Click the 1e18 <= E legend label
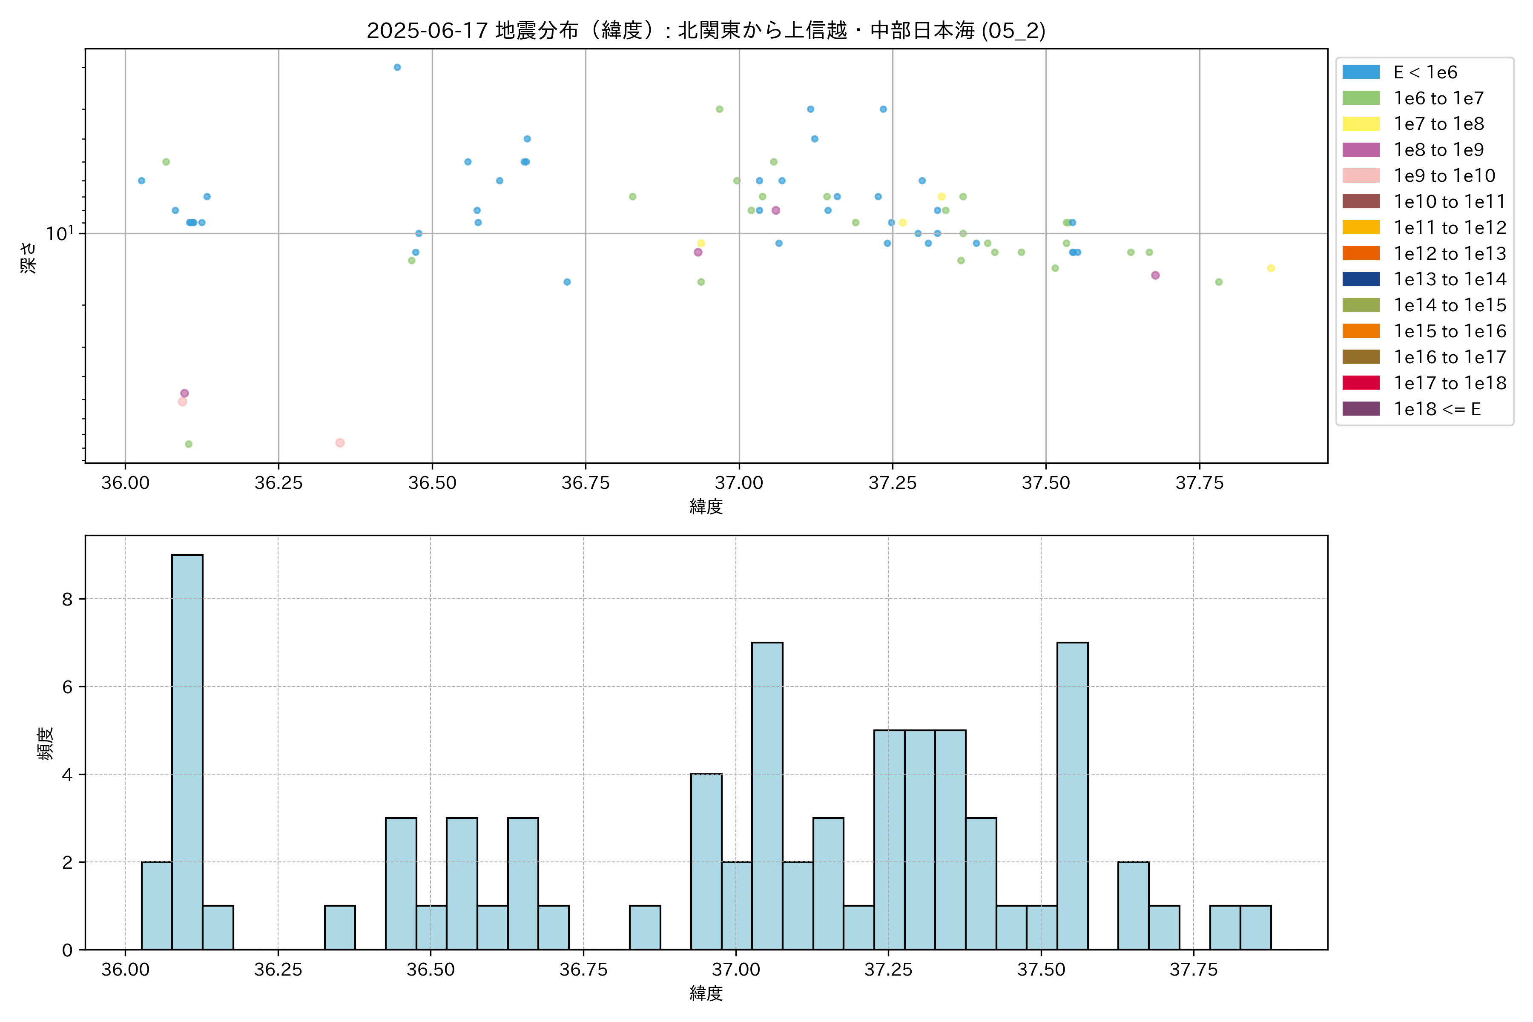The width and height of the screenshot is (1533, 1022). point(1436,409)
